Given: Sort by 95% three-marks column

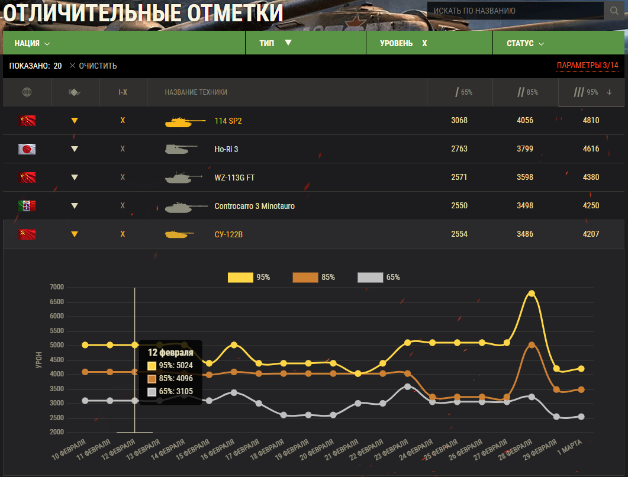Looking at the screenshot, I should [586, 92].
